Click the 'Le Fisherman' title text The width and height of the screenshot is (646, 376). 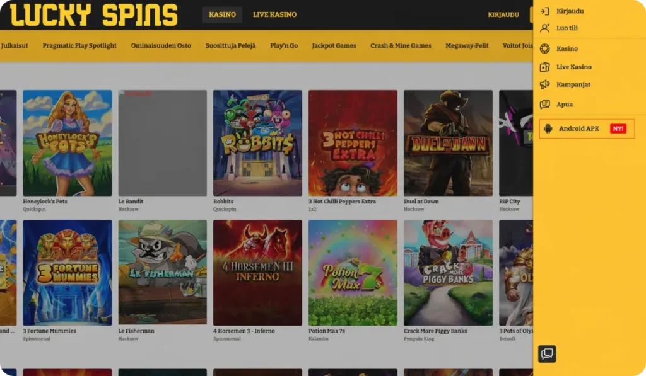136,331
